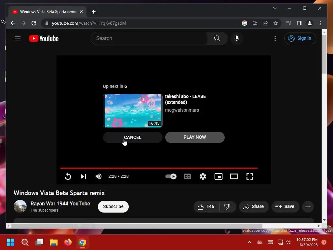Save the video to a playlist
This screenshot has height=250, width=333.
pos(285,206)
